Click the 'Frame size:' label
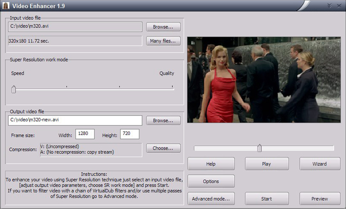This screenshot has width=346, height=209. click(x=23, y=135)
